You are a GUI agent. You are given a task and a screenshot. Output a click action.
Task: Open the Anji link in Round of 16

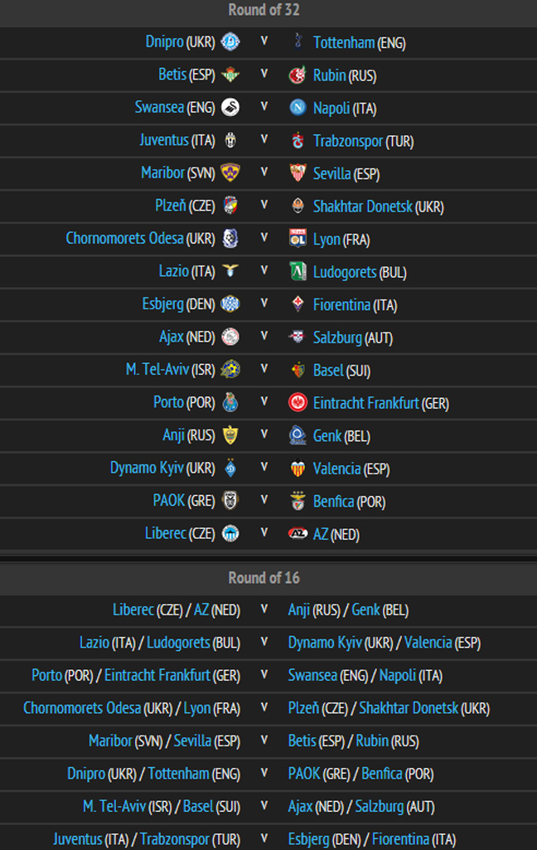click(298, 610)
